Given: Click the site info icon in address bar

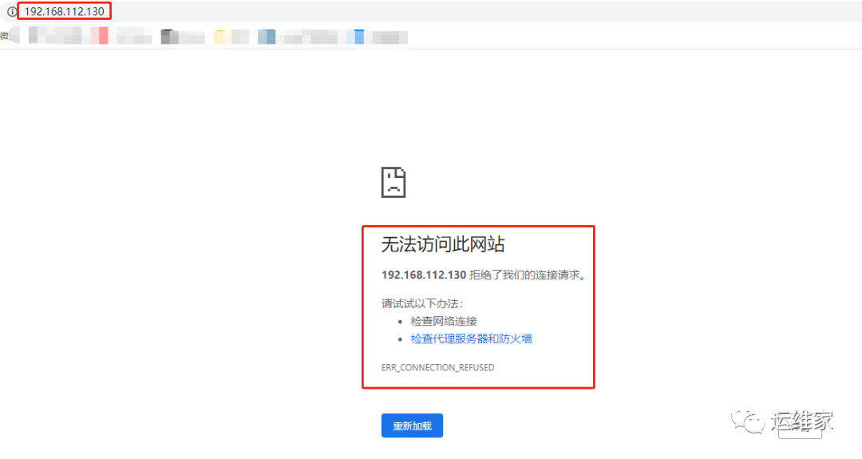Looking at the screenshot, I should 11,11.
